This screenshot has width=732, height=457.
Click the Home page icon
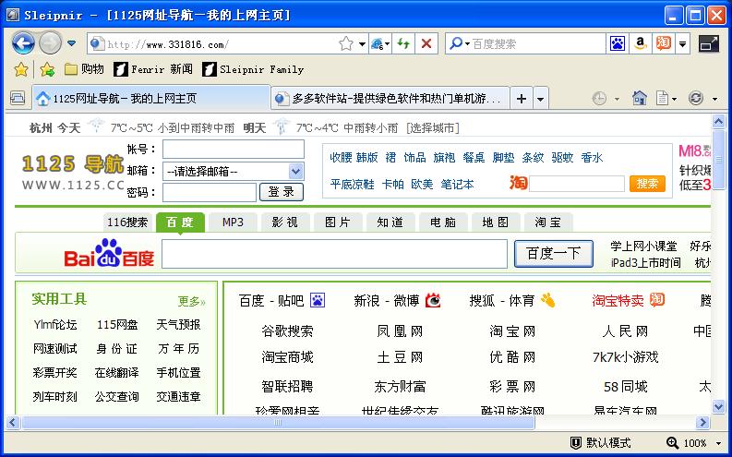pos(639,98)
